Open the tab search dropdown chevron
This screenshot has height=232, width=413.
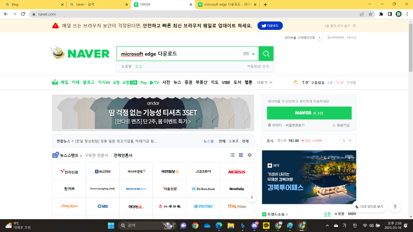tap(370, 4)
